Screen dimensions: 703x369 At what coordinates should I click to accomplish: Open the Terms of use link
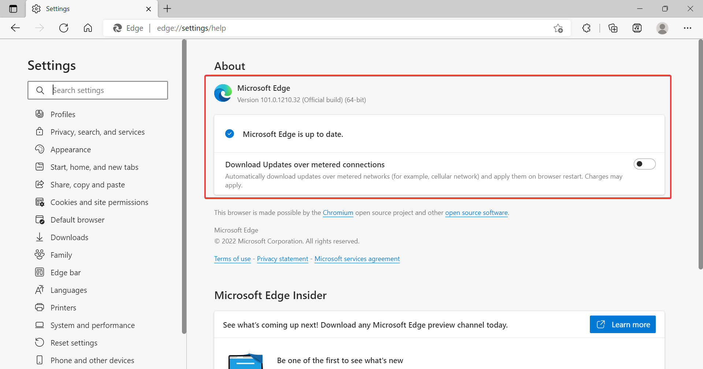232,258
